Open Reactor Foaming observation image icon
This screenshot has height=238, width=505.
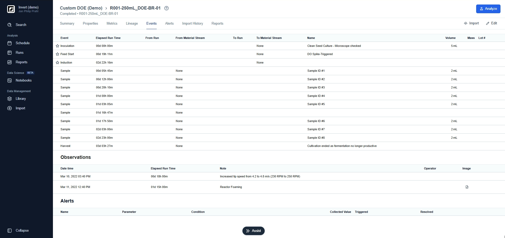[467, 187]
